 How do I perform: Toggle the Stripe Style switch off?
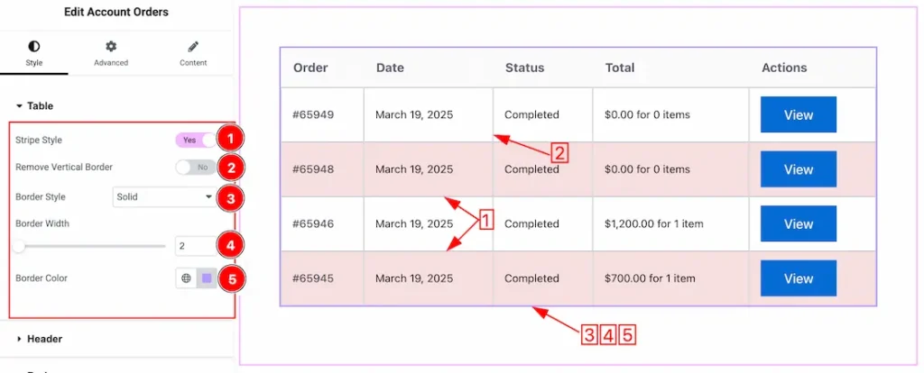(x=196, y=140)
